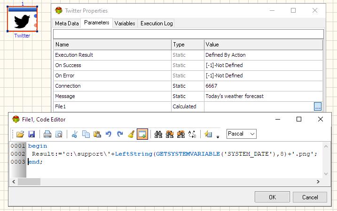Select the Connection parameter name
Viewport: 337px width, 211px height.
click(68, 86)
